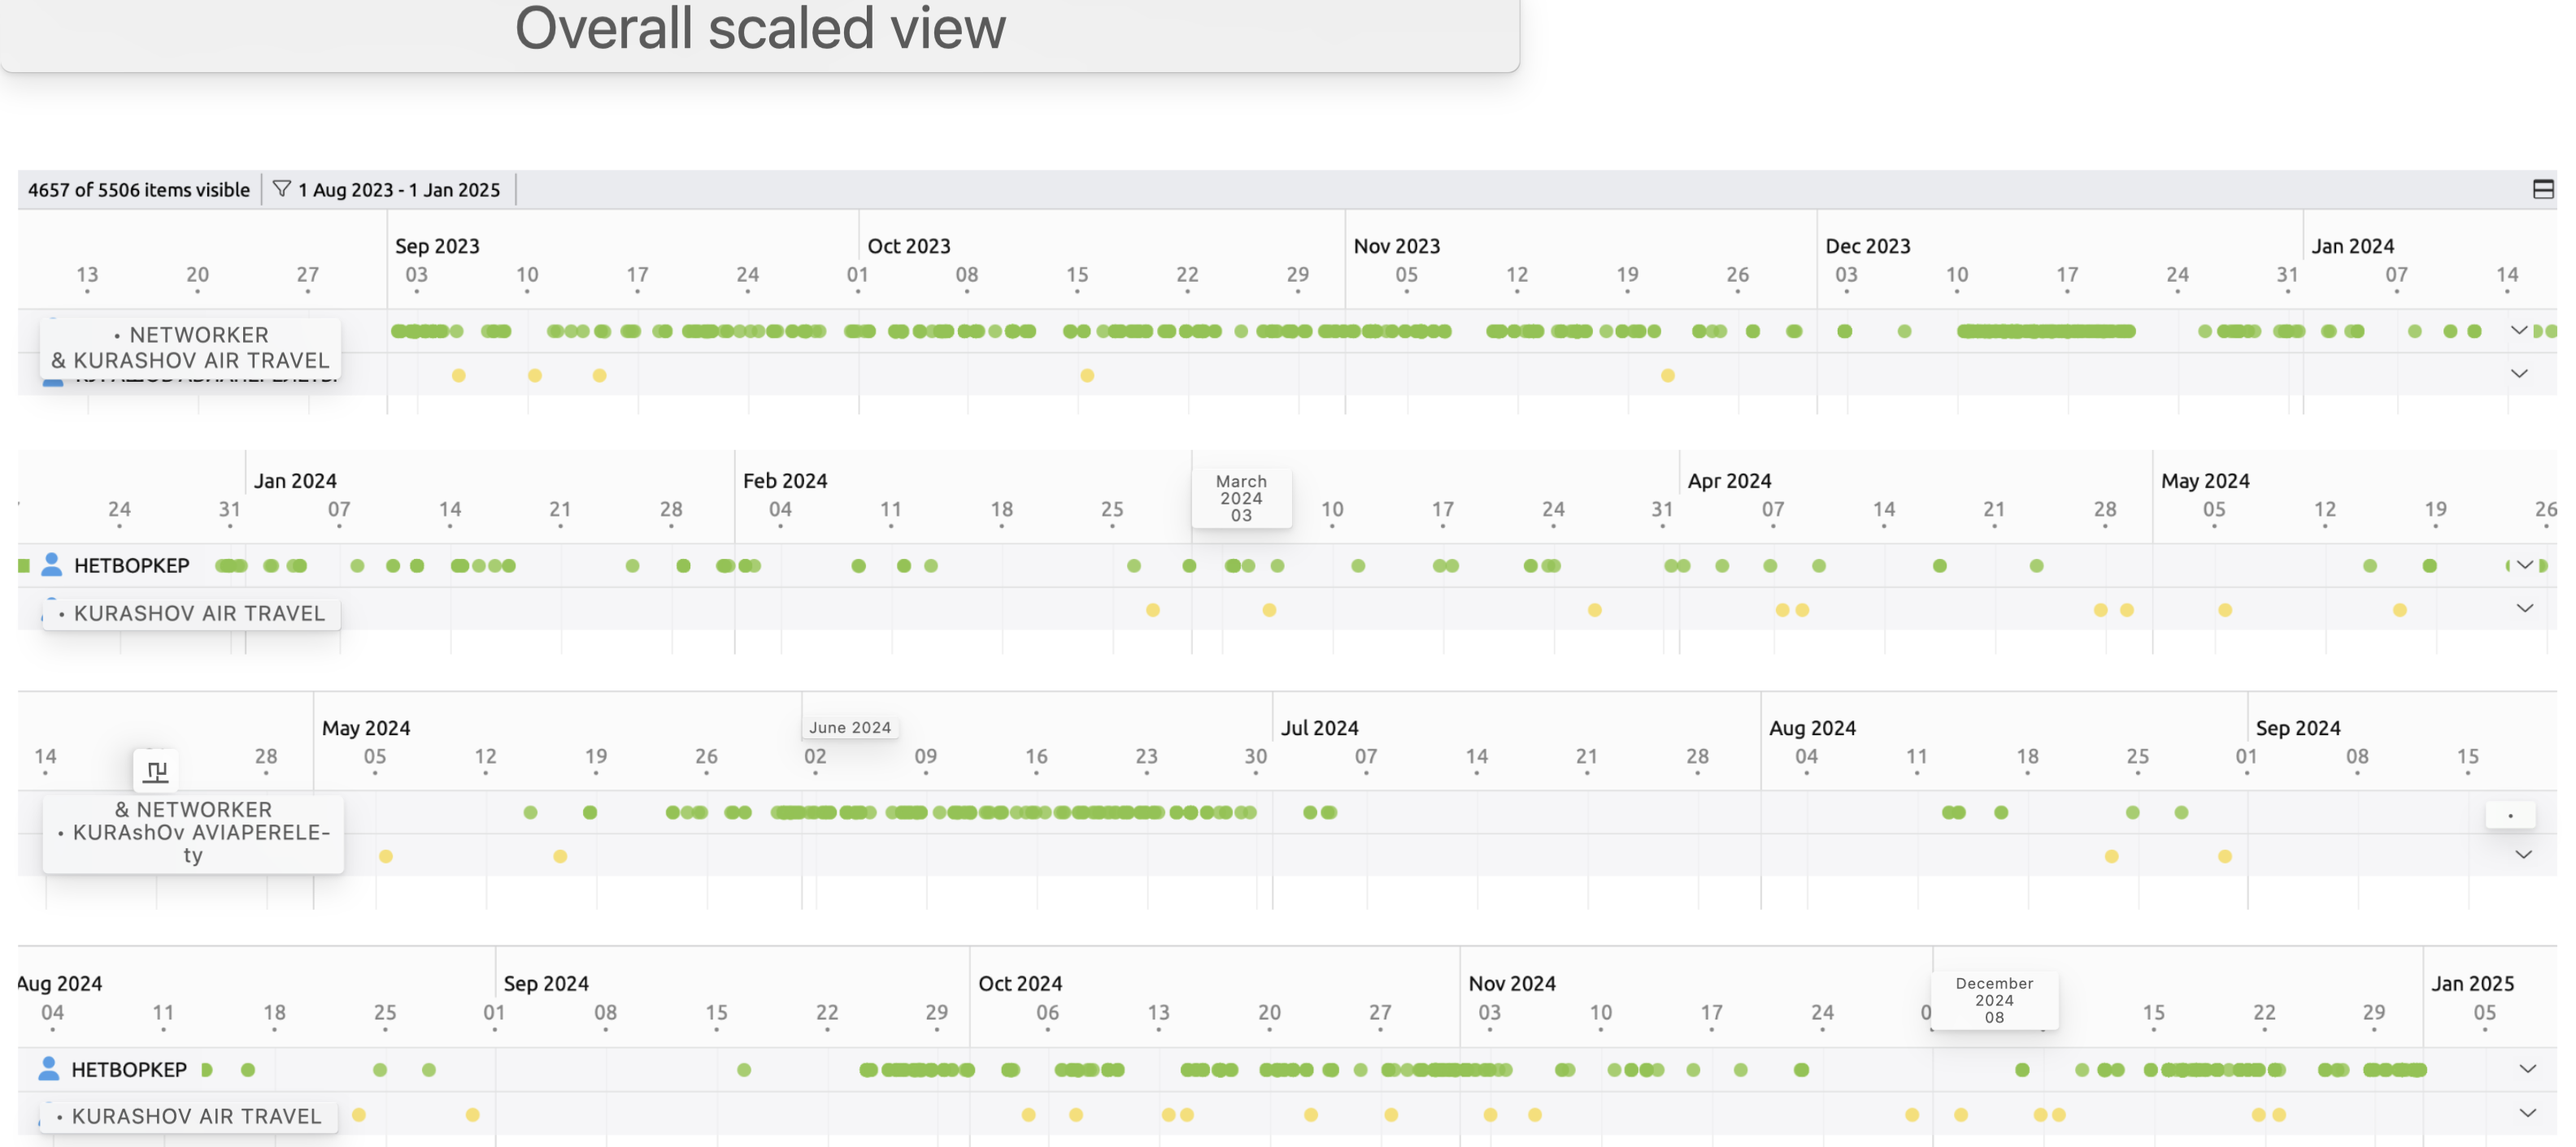Click the funnel filter icon beside date range

[x=281, y=188]
